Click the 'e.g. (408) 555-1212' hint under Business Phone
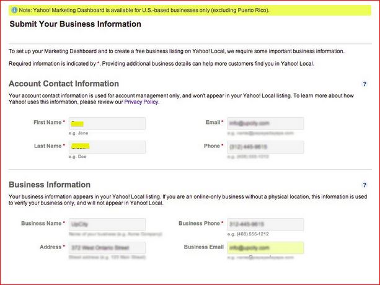 pyautogui.click(x=248, y=234)
